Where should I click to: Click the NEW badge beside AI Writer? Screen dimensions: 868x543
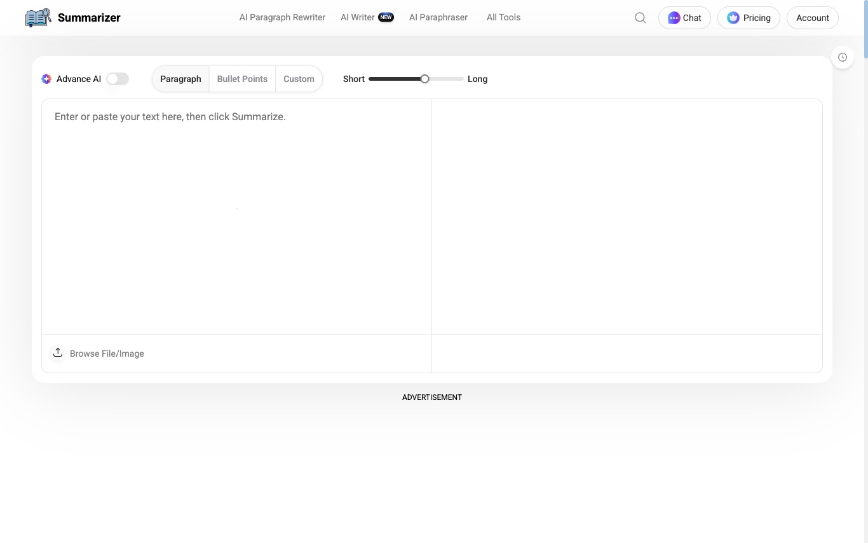(386, 17)
